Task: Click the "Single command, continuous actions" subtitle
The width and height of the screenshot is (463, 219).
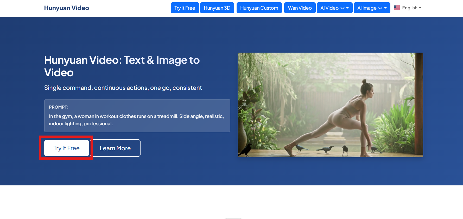Action: click(x=123, y=88)
